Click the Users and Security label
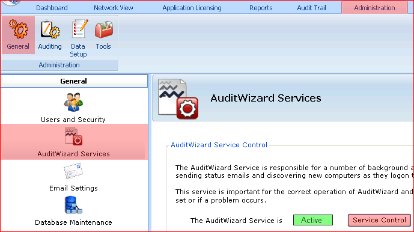414x232 pixels. click(73, 120)
